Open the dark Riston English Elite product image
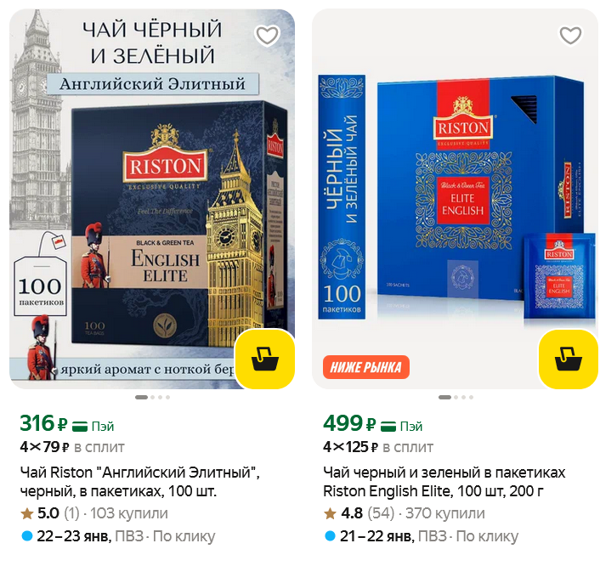The width and height of the screenshot is (600, 566). tap(152, 199)
